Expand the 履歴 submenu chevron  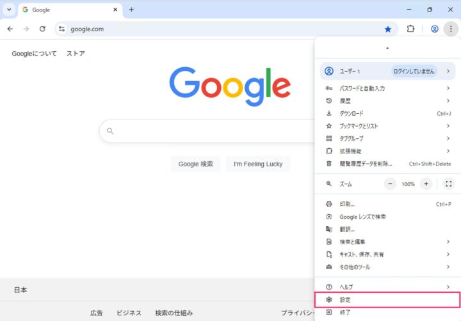[x=448, y=101]
